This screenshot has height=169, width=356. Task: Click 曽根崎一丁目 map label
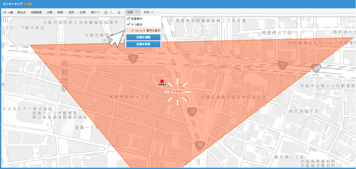pos(277,33)
